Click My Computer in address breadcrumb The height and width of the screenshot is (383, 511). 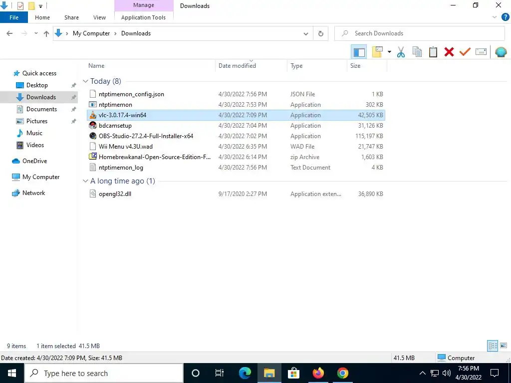click(91, 33)
